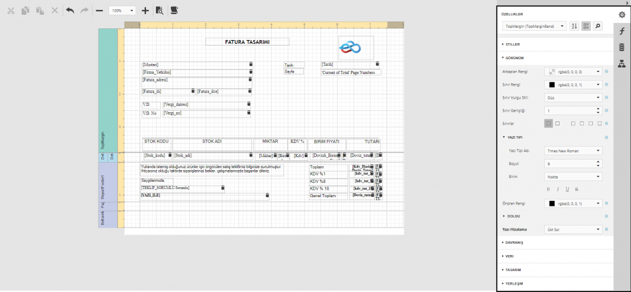Toggle Underline font style
Screen dimensions: 631x292
pos(568,189)
